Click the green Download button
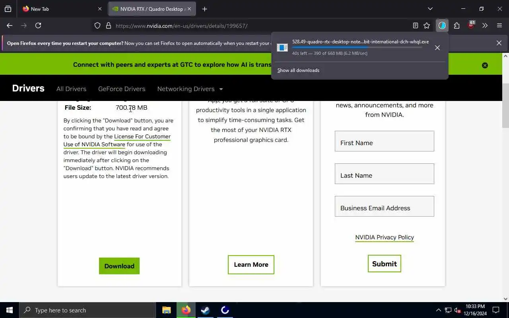This screenshot has width=509, height=318. [119, 266]
